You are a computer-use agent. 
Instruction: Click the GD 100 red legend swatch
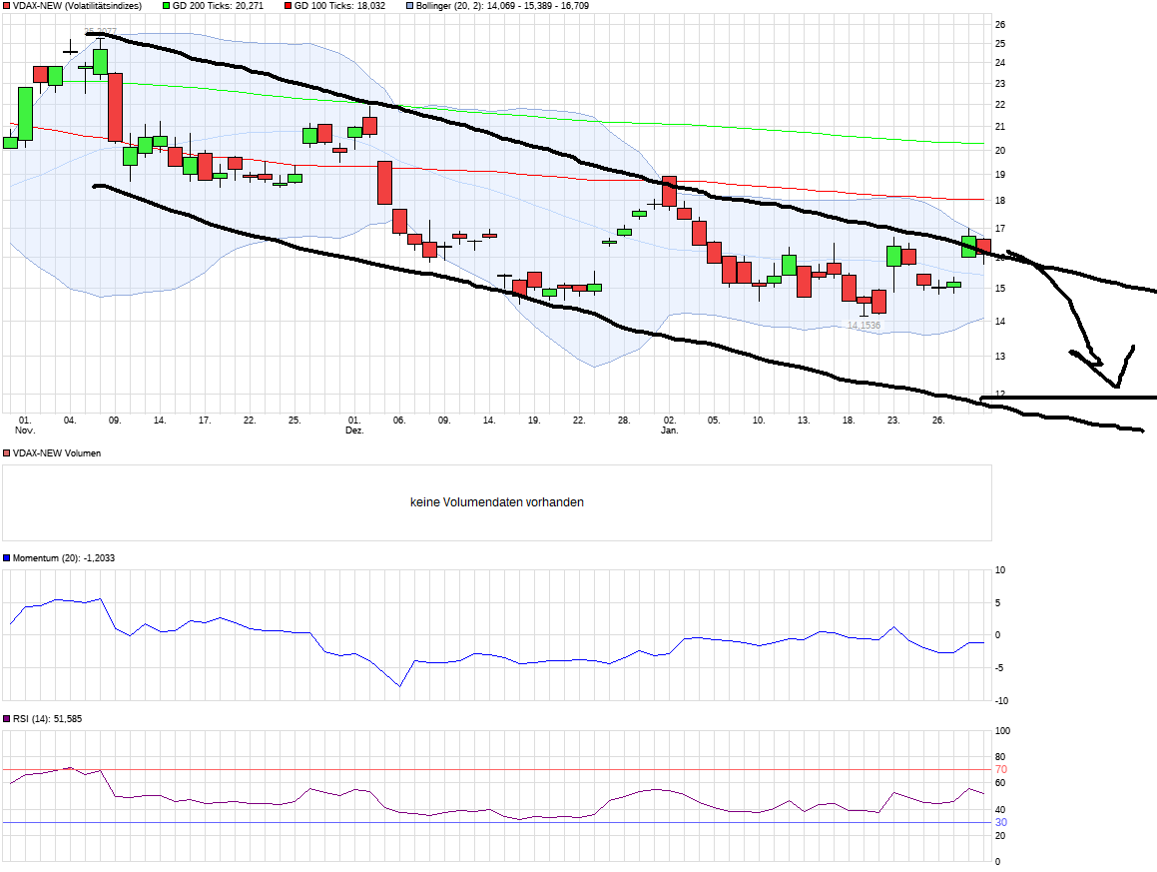pos(288,6)
